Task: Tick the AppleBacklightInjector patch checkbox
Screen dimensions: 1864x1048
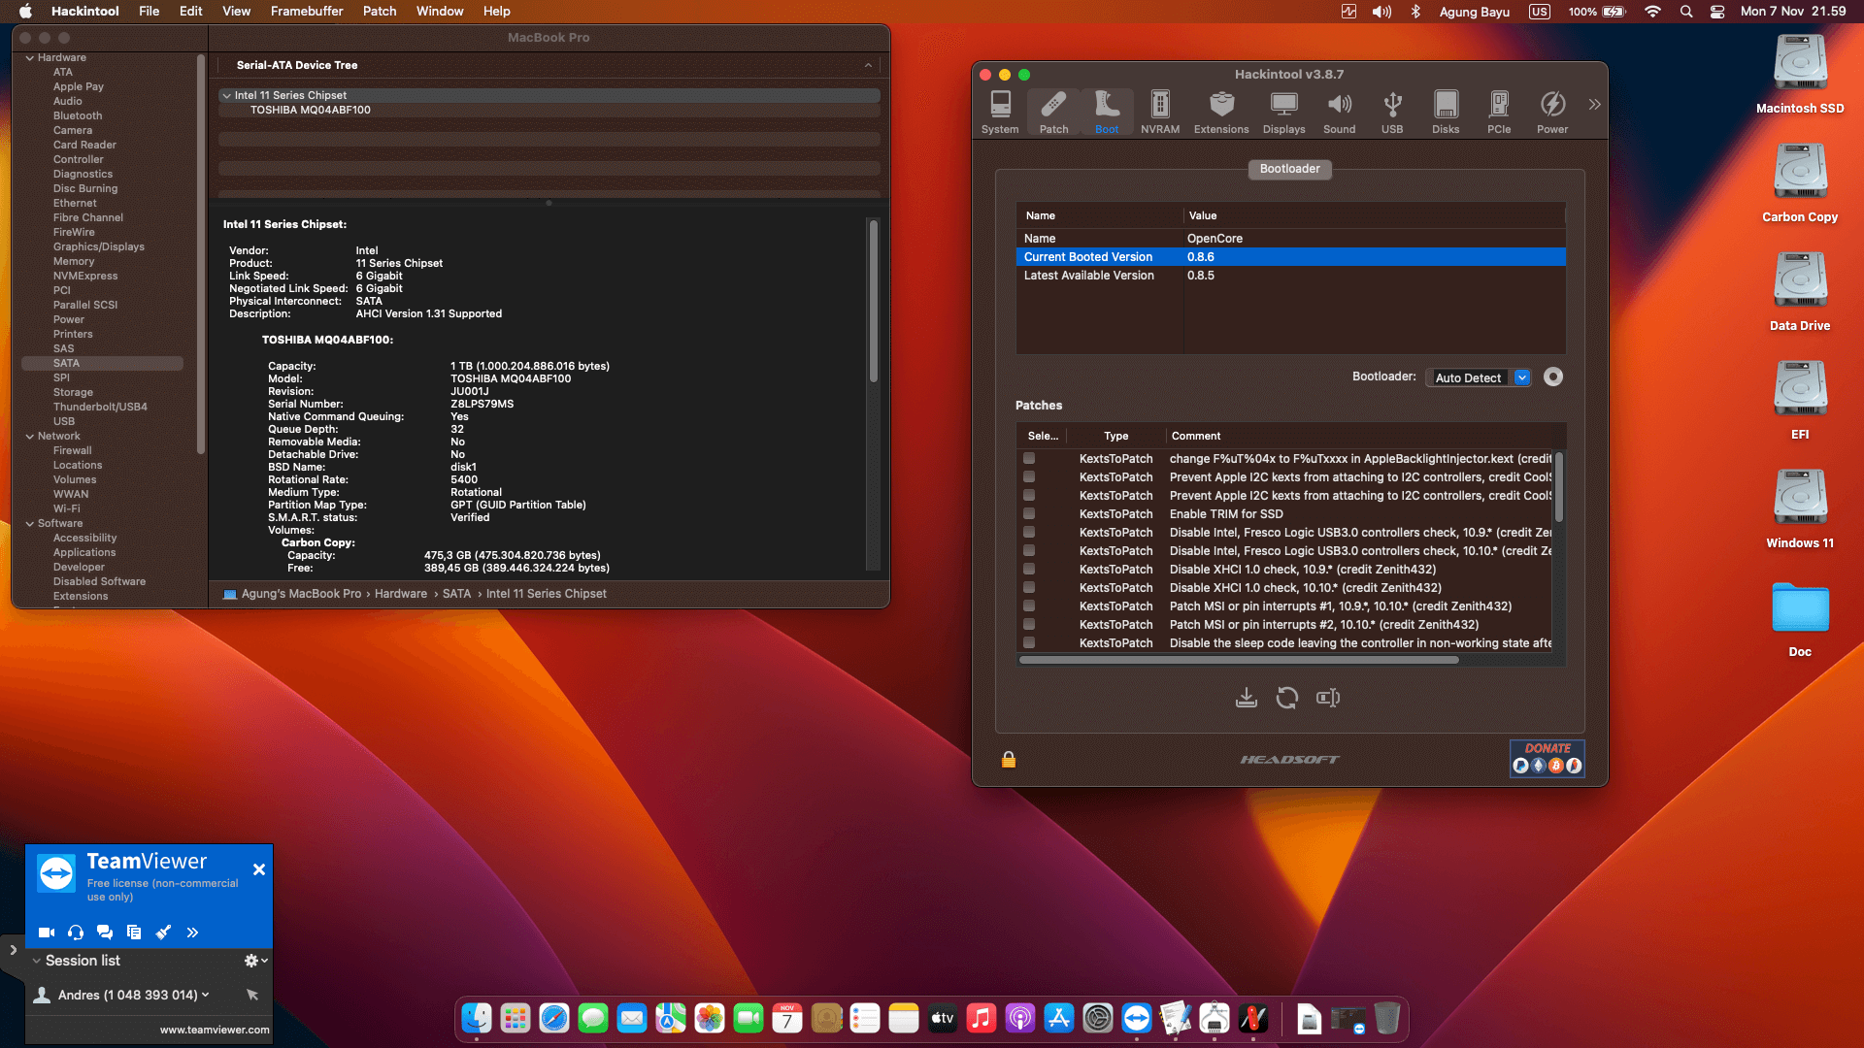Action: click(1029, 458)
